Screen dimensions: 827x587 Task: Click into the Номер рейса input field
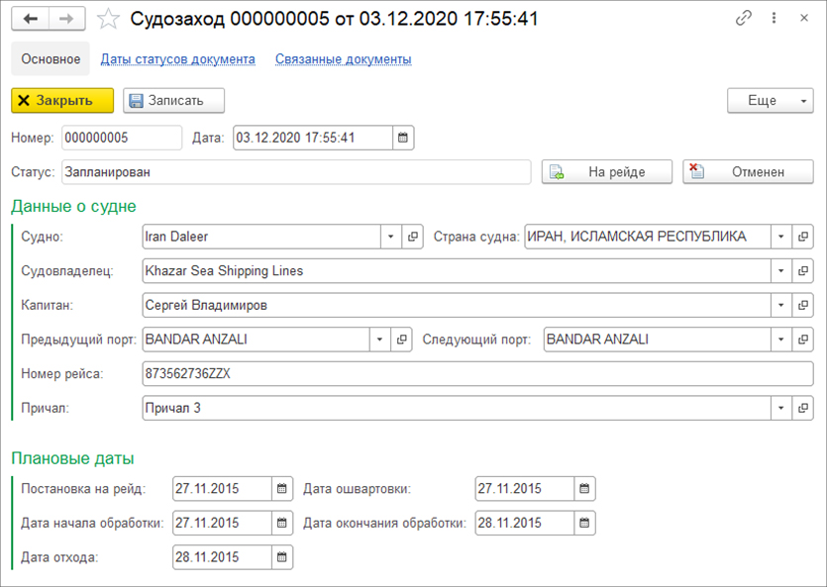[475, 374]
